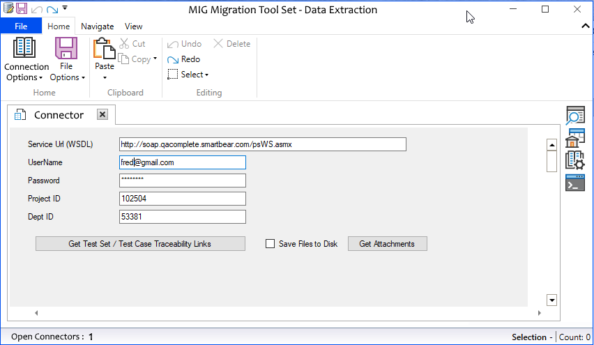Screen dimensions: 594x345
Task: Click the UserName input field
Action: pos(183,162)
